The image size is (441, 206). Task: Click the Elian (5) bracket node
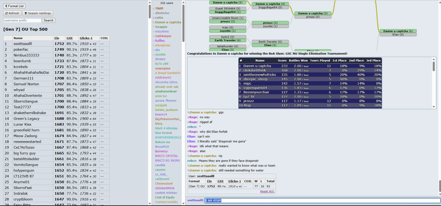[x=398, y=35]
